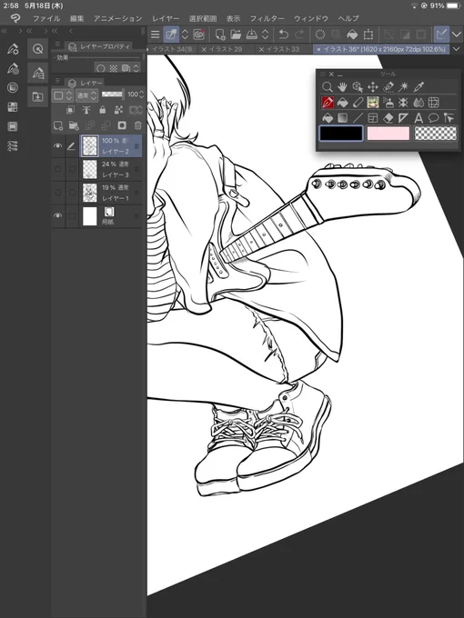Click the Create layer mask icon

click(x=122, y=125)
